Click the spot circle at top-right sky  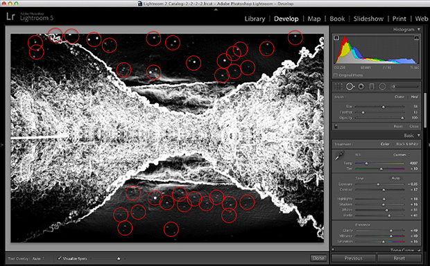[295, 37]
